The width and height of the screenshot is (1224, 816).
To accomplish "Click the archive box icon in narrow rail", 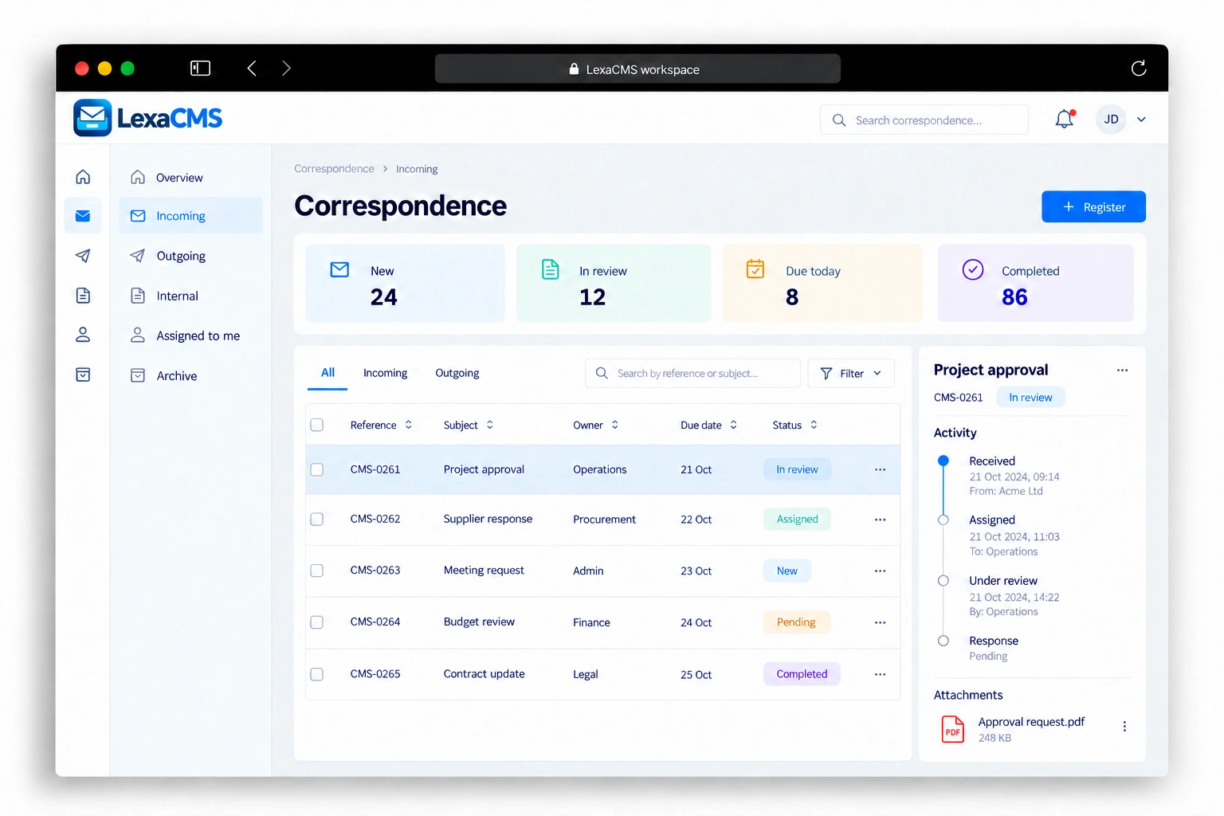I will click(x=83, y=375).
